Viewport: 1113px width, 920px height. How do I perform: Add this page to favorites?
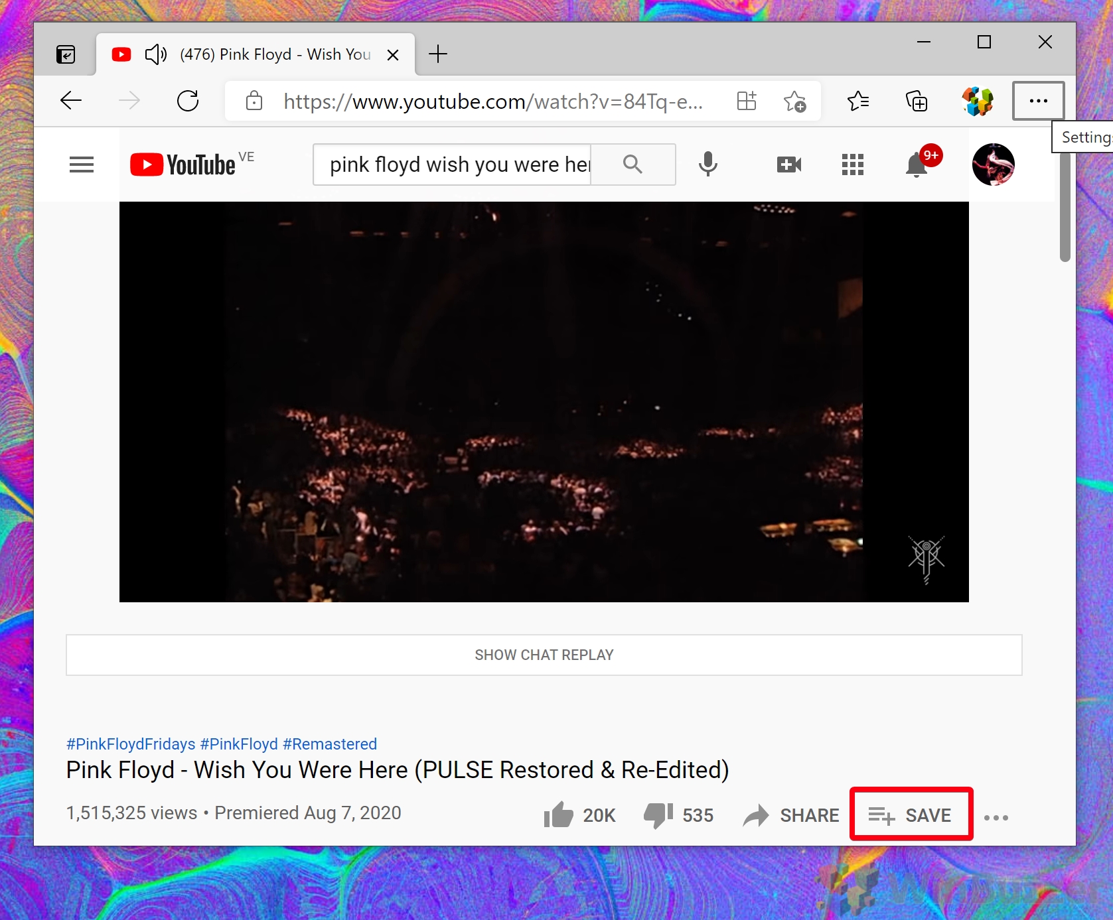point(794,101)
